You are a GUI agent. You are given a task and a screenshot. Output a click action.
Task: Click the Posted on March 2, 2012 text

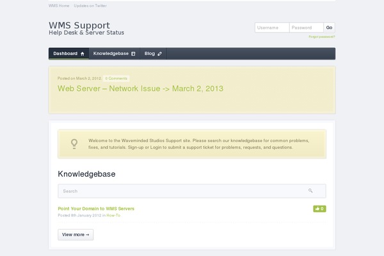79,78
